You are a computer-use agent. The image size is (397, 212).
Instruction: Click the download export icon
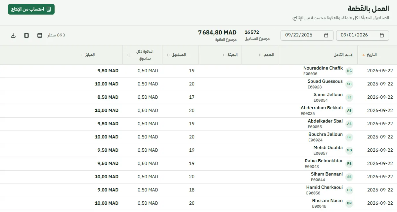[x=13, y=35]
